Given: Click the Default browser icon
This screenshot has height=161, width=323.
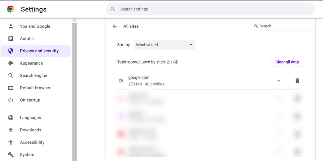Looking at the screenshot, I should pyautogui.click(x=11, y=87).
